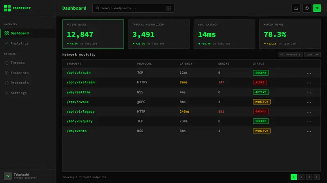Select the Memory Usage card
327x183 pixels.
290,34
